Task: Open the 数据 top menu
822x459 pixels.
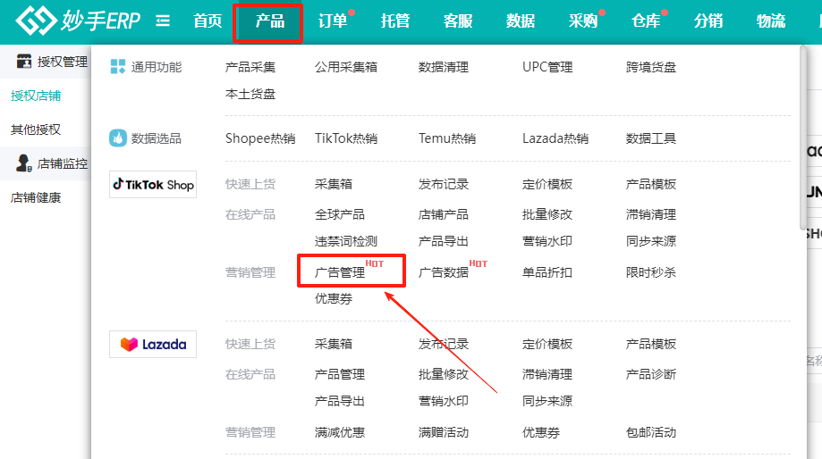Action: 521,21
